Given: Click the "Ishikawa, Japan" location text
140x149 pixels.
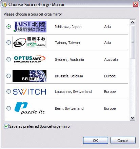Looking at the screenshot, I should pyautogui.click(x=68, y=27).
